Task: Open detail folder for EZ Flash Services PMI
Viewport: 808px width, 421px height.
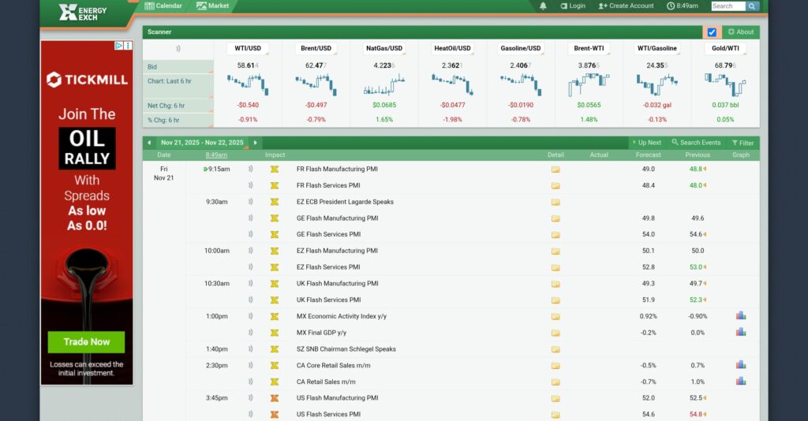Action: coord(555,267)
